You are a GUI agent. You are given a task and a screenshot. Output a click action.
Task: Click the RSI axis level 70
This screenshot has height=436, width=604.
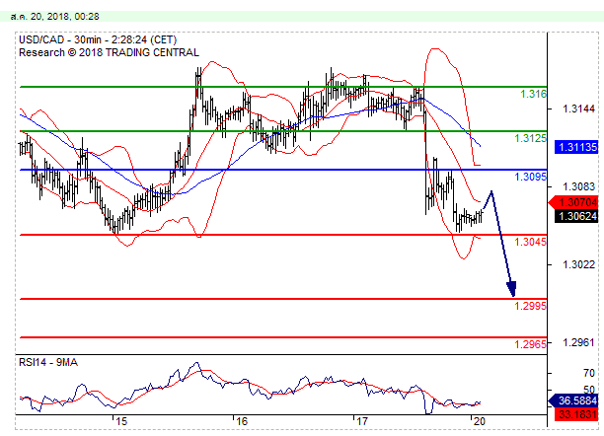coord(589,373)
